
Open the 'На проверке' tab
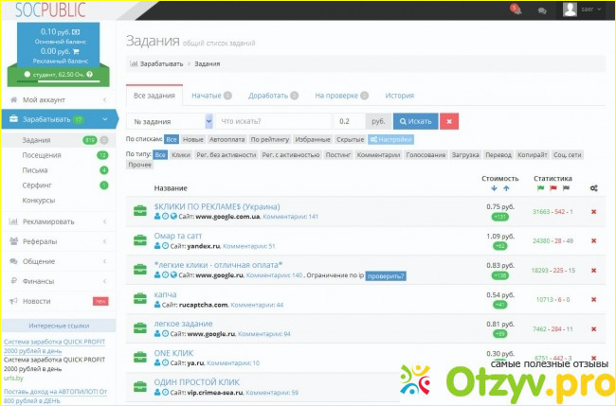336,95
